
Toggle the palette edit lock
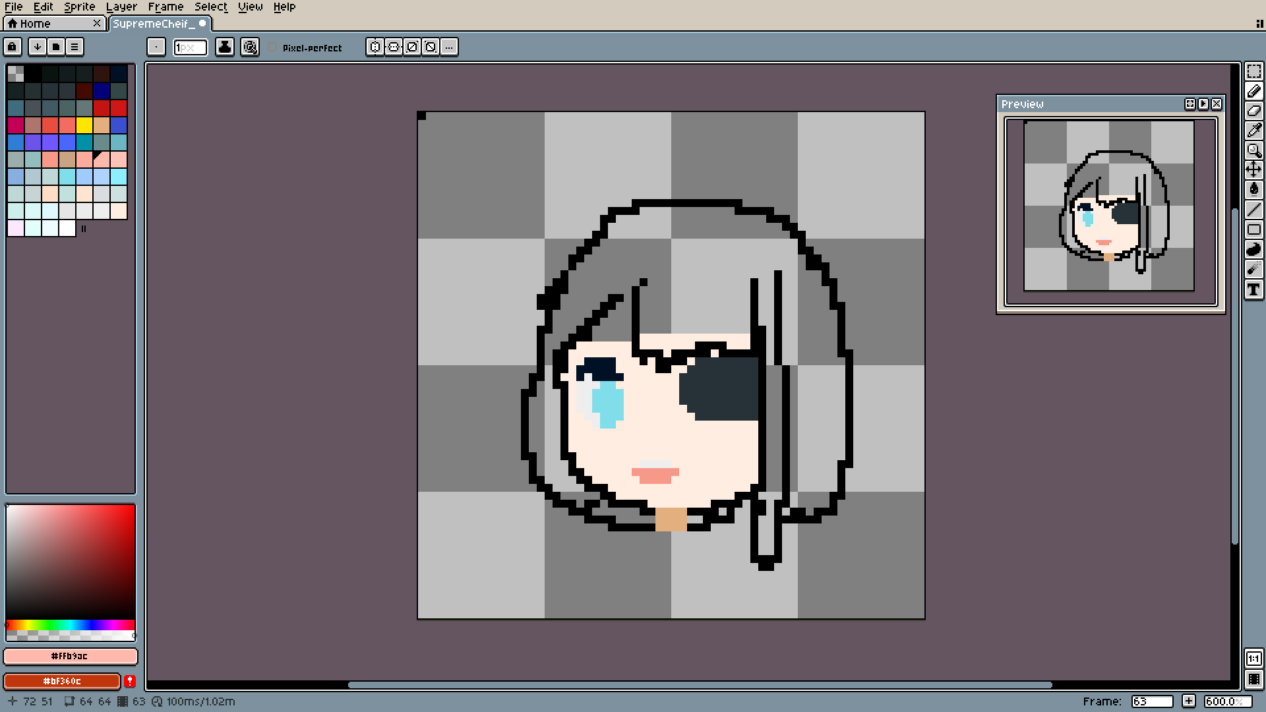[13, 47]
